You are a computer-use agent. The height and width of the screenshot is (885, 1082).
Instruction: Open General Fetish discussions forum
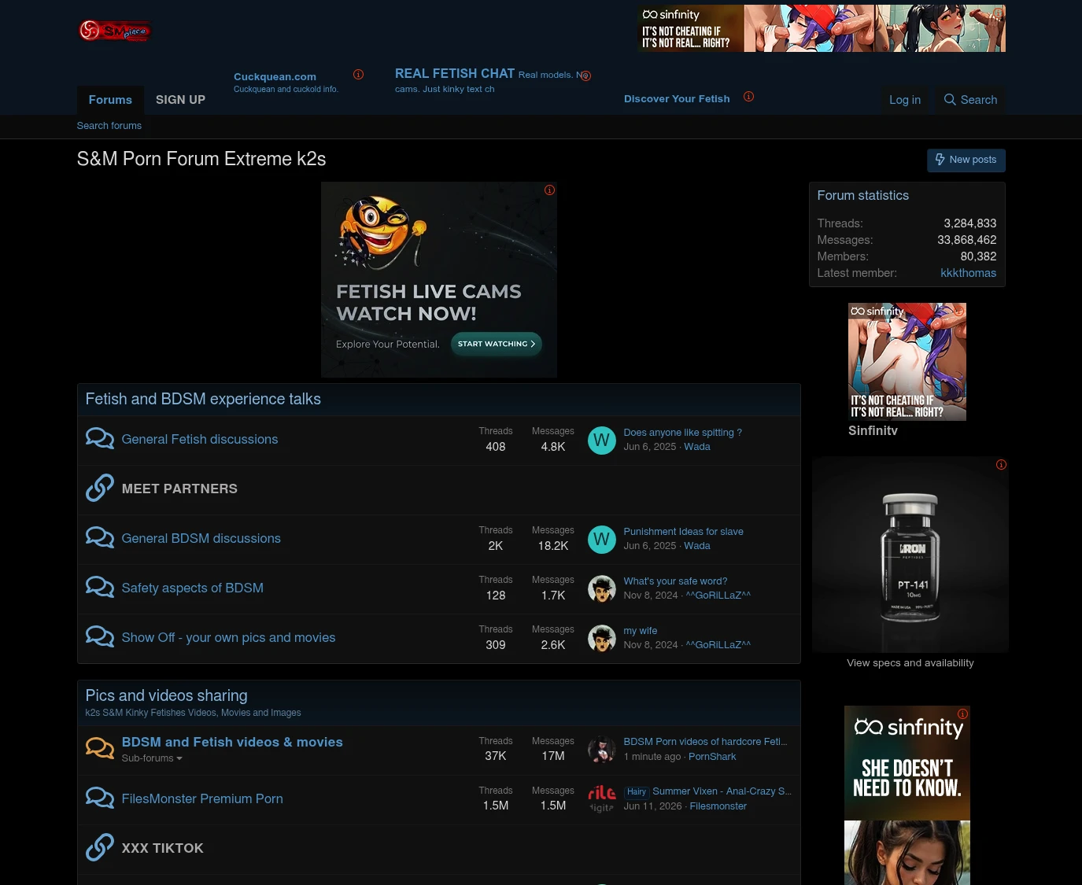[x=200, y=440]
